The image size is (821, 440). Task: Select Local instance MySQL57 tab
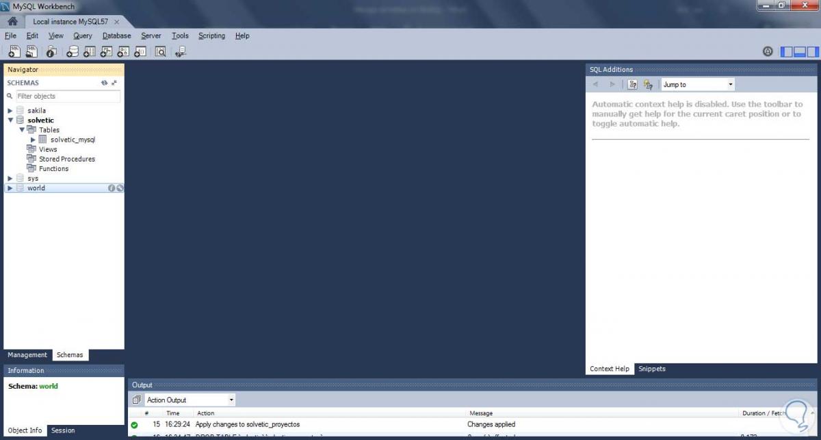click(x=70, y=21)
